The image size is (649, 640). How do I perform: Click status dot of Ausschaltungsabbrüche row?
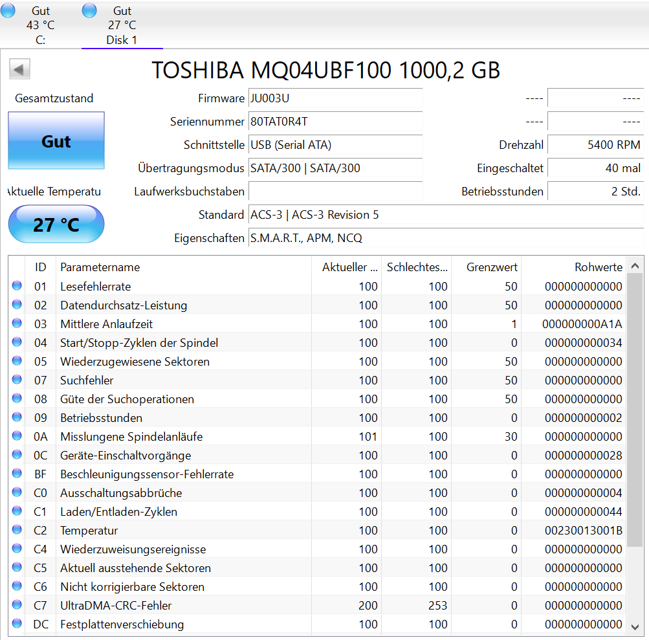[17, 492]
